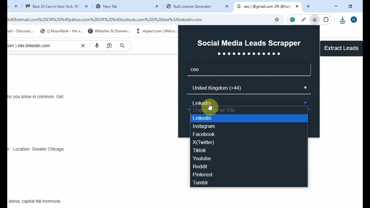Choose Reddit from the social site list
The width and height of the screenshot is (370, 208).
pyautogui.click(x=249, y=167)
